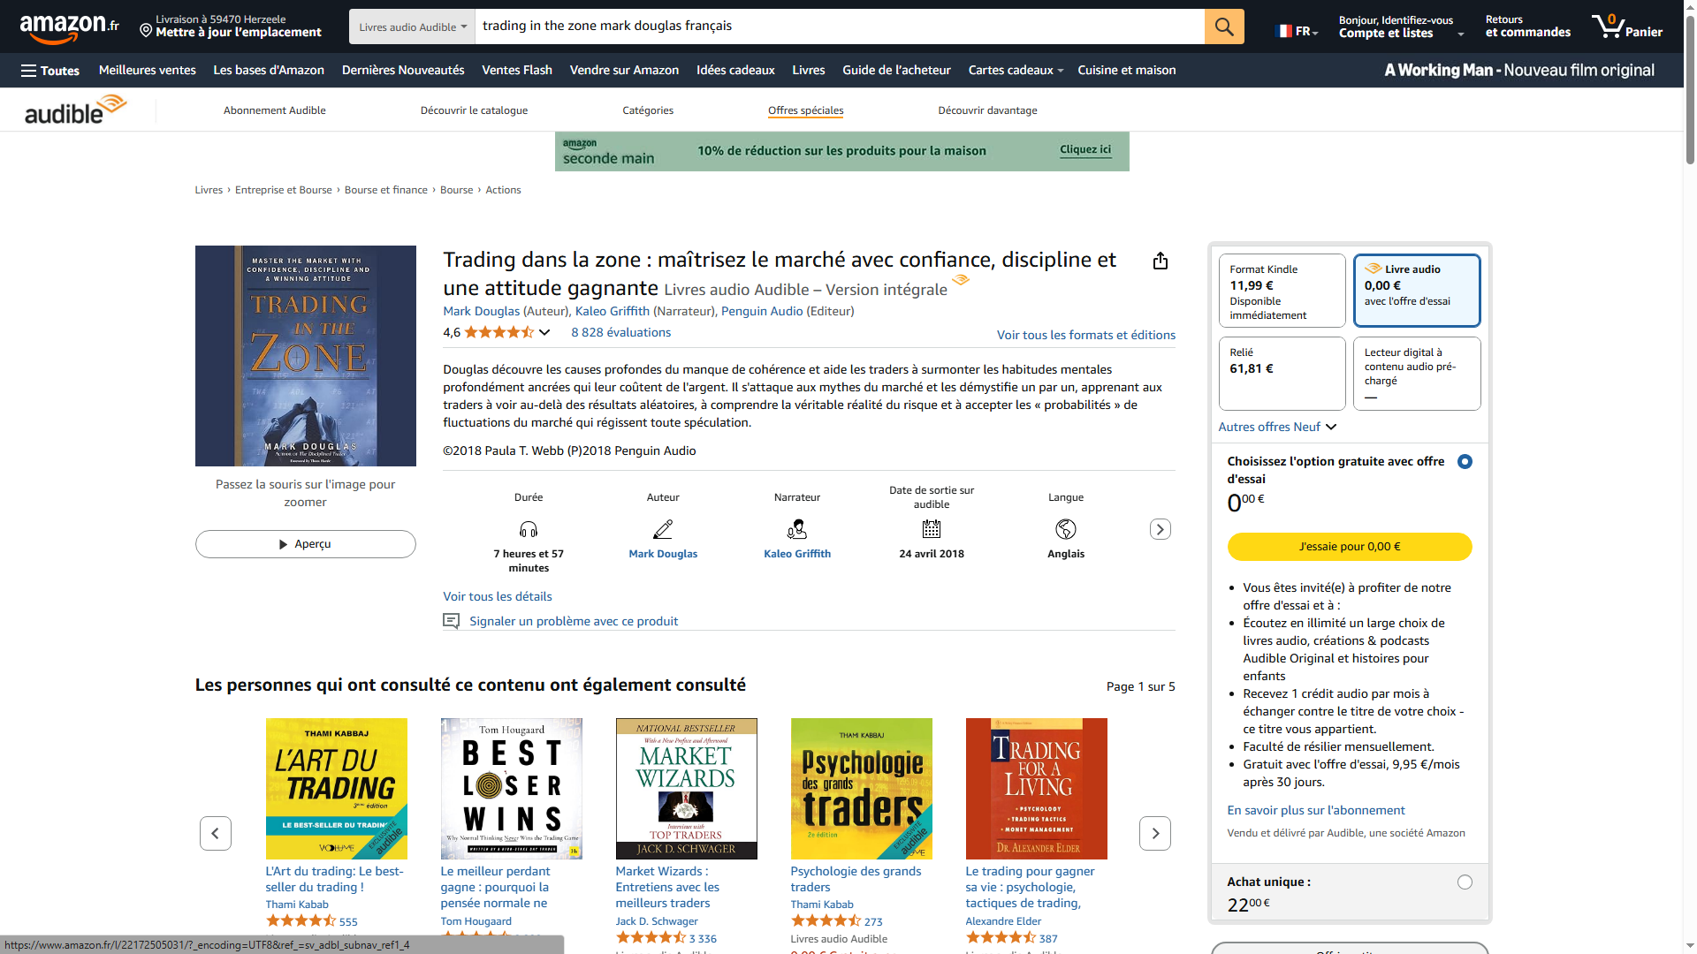This screenshot has width=1697, height=954.
Task: Choose the Format Kindle option
Action: tap(1282, 291)
